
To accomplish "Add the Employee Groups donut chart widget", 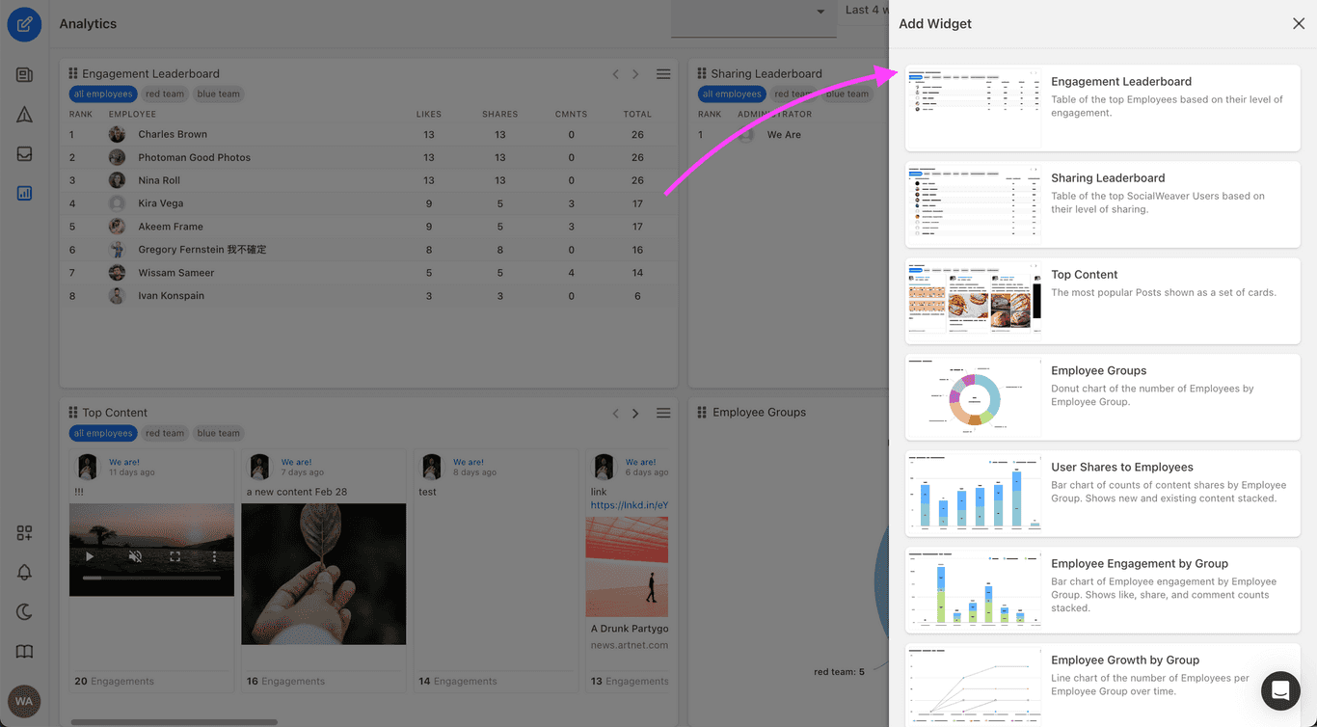I will point(1103,397).
